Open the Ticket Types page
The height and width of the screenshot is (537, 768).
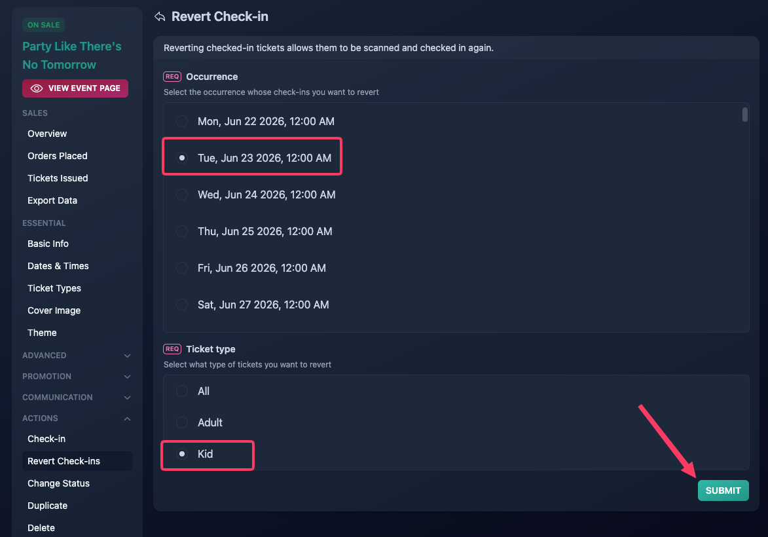click(x=54, y=288)
